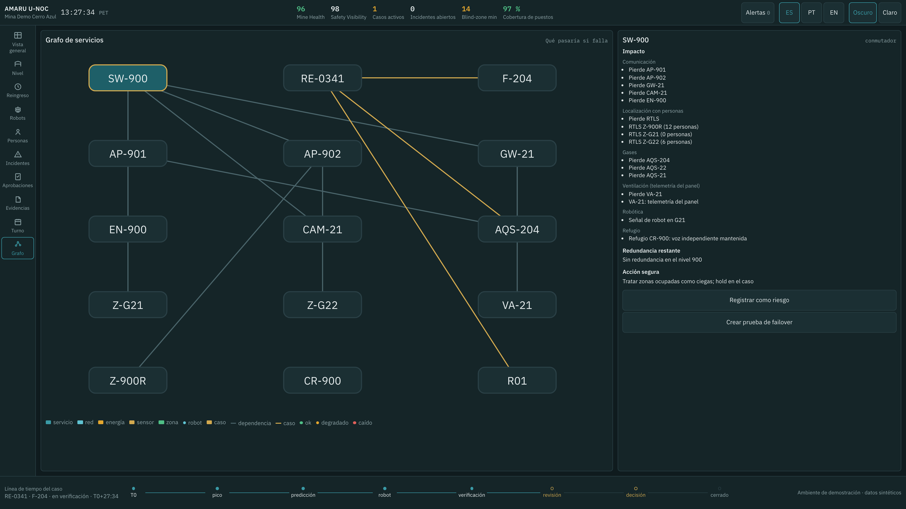Select the CR-900 graph node
906x509 pixels.
(x=322, y=380)
